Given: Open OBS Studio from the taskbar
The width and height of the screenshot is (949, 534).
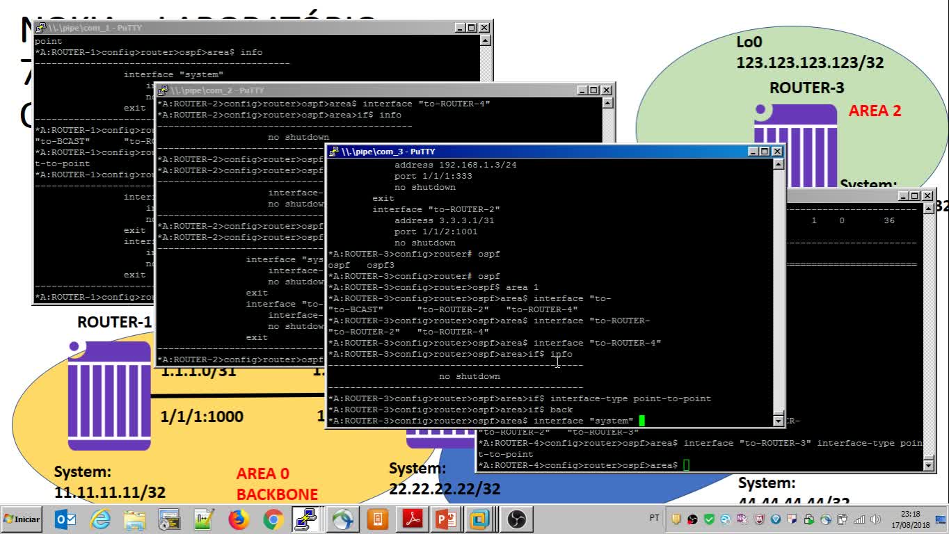Looking at the screenshot, I should (516, 519).
